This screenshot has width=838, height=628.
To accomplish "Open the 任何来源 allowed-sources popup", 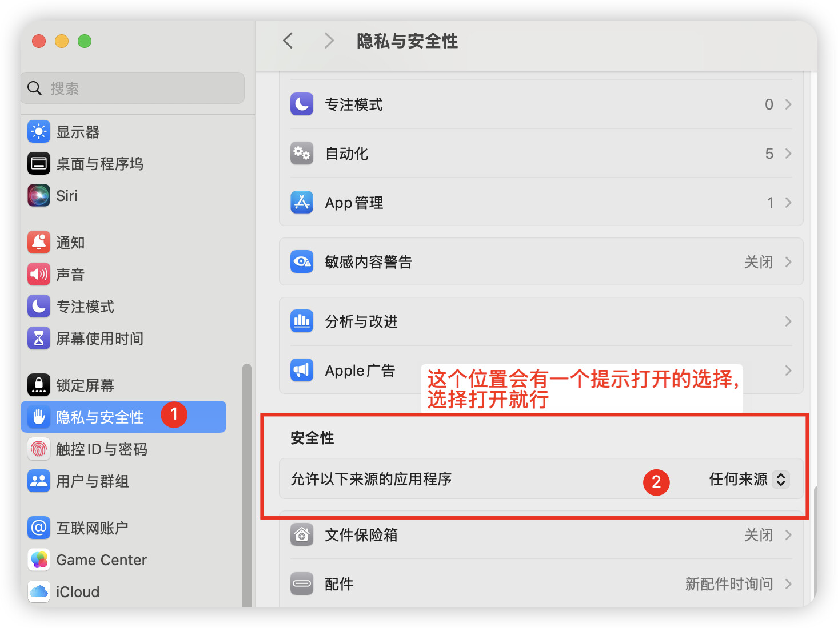I will pyautogui.click(x=749, y=479).
